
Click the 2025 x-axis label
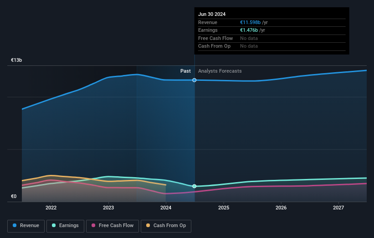(224, 208)
